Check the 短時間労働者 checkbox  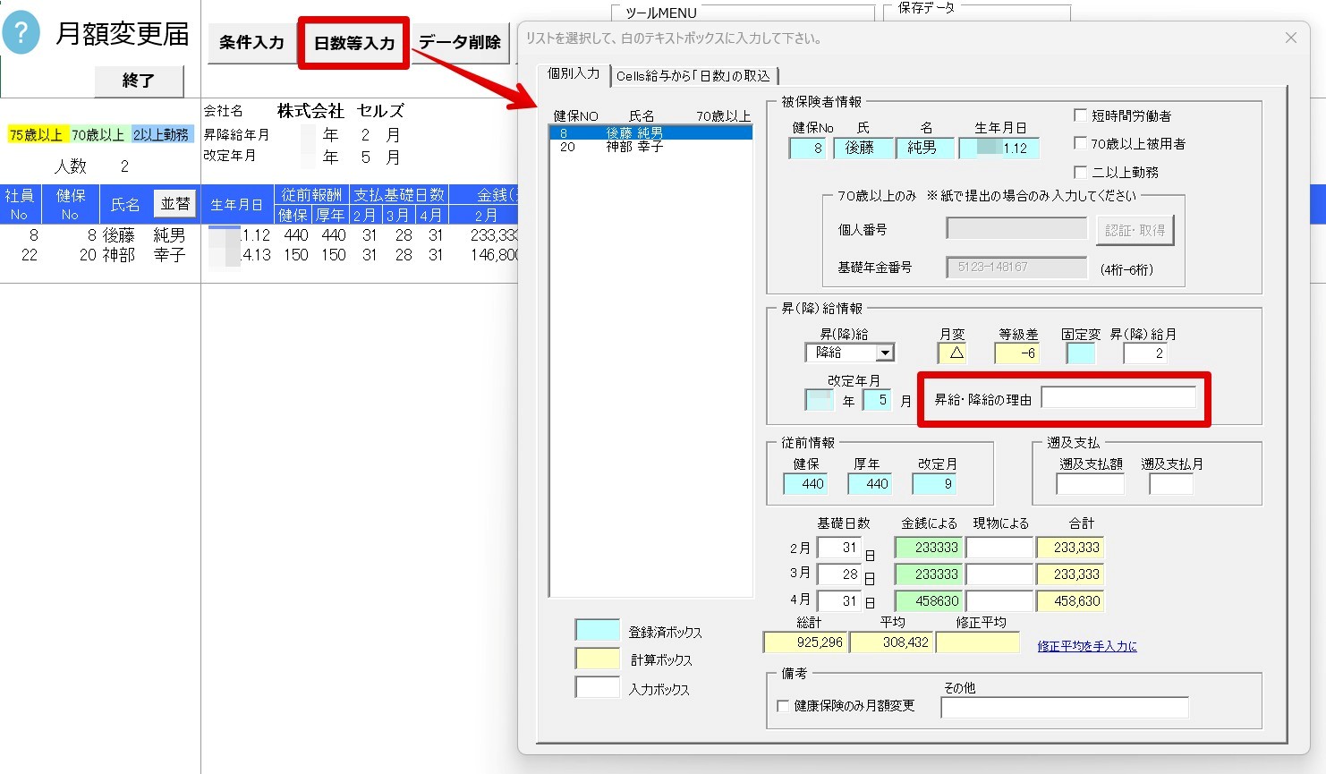(x=1080, y=115)
